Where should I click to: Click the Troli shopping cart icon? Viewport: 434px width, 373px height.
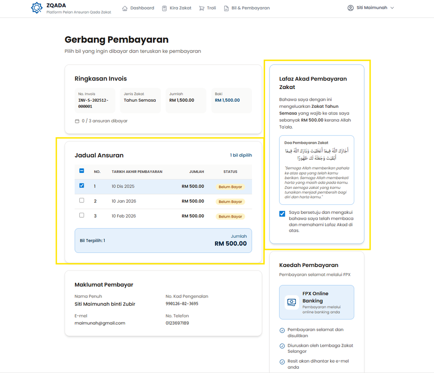[x=201, y=8]
